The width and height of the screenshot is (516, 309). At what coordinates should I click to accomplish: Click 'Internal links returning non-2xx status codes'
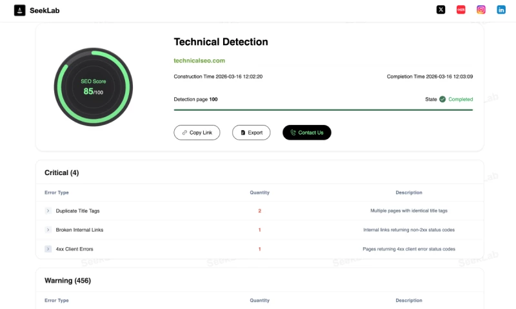click(409, 230)
